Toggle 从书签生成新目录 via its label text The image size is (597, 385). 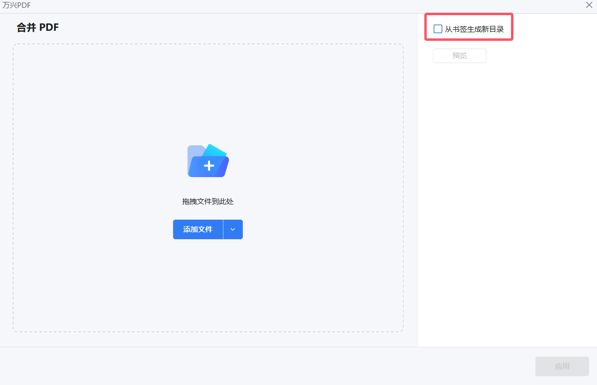(472, 29)
